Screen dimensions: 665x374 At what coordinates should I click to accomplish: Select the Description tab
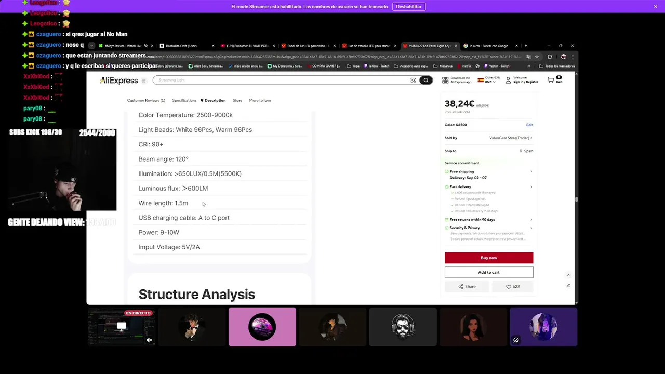pos(213,100)
